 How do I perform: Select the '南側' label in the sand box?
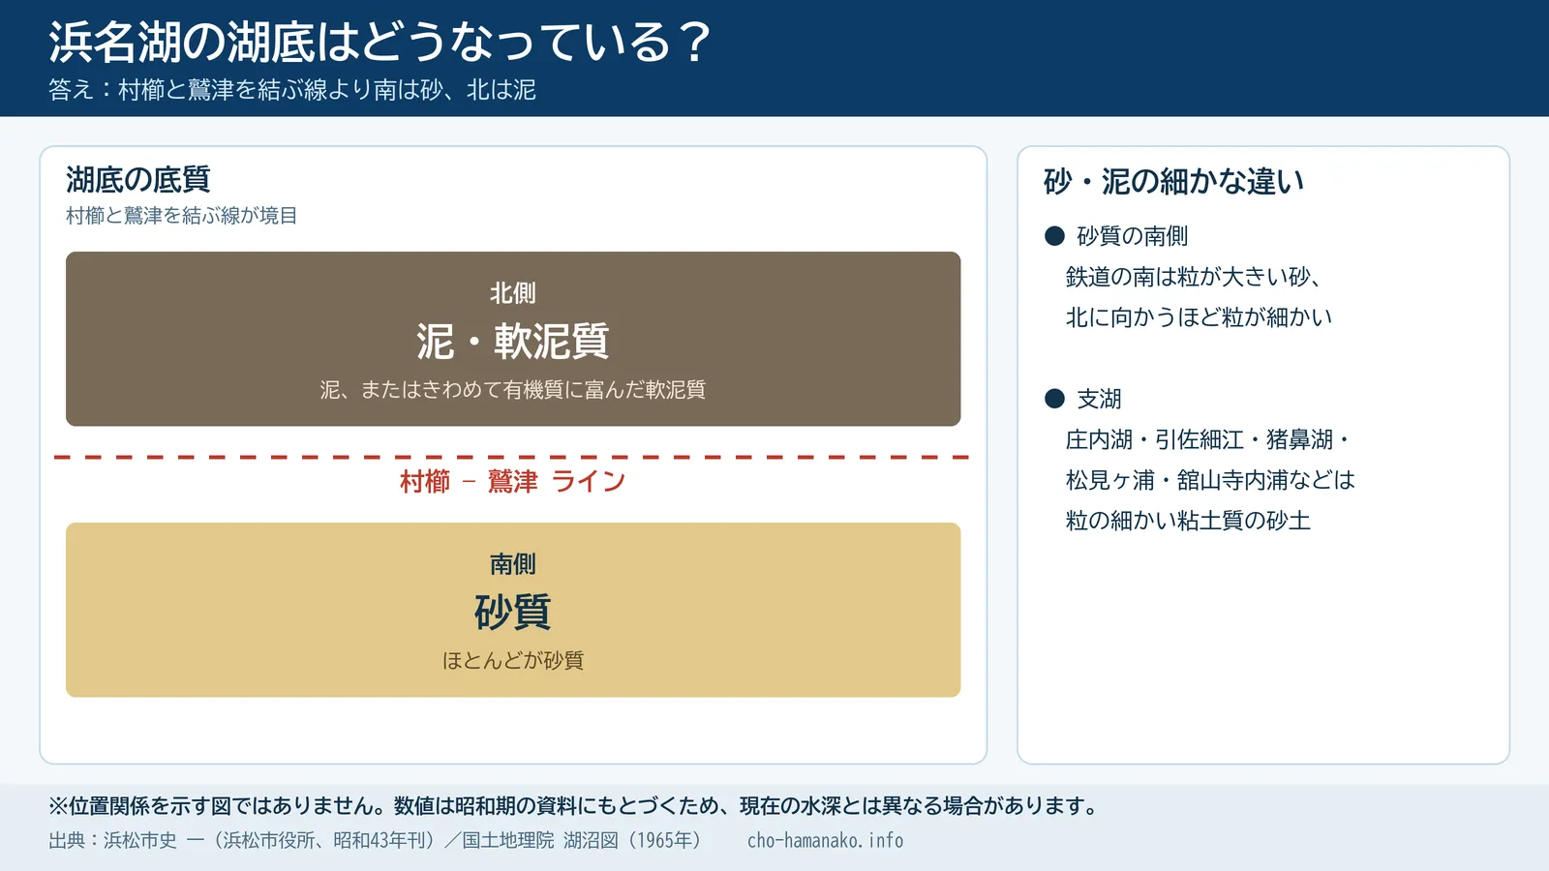[x=513, y=564]
